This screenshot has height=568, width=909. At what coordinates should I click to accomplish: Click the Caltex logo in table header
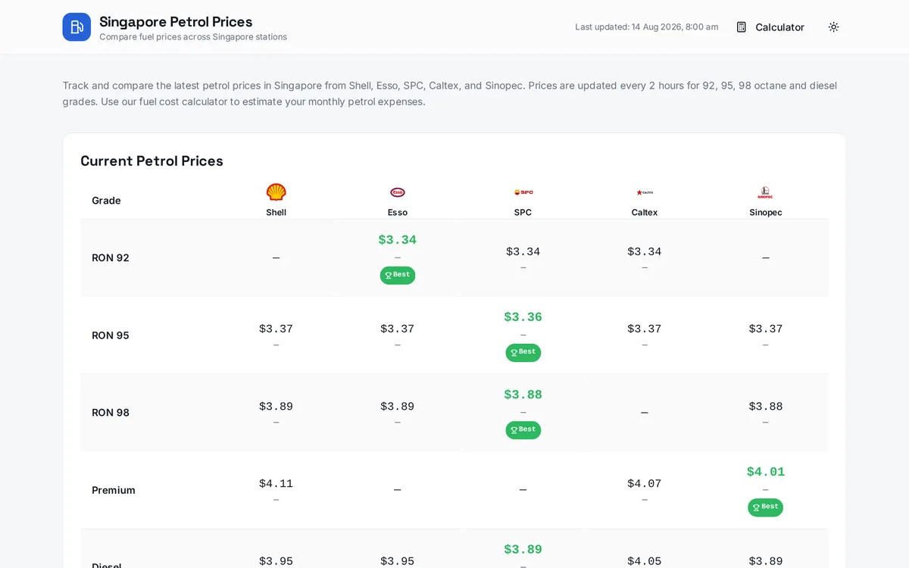tap(645, 192)
